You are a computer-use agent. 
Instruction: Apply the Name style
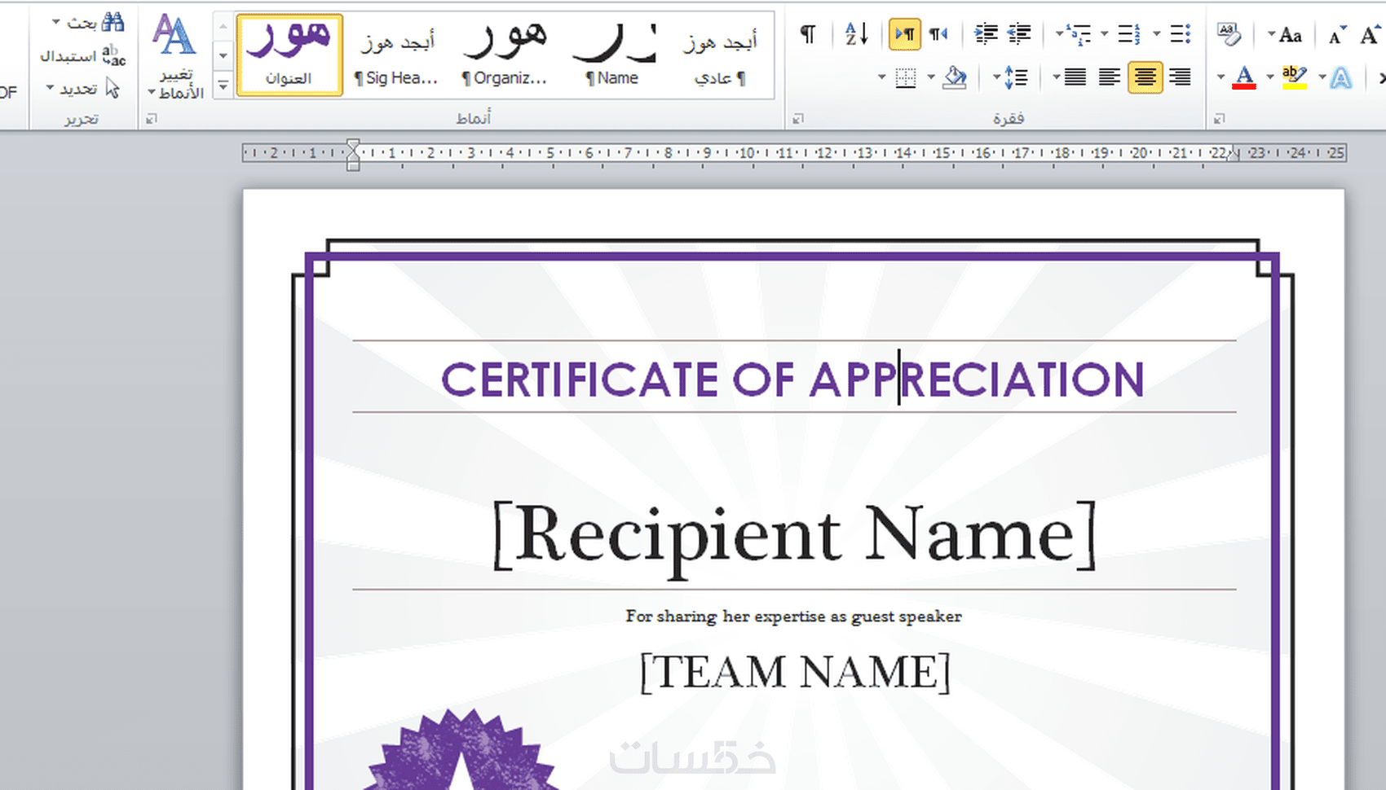613,55
